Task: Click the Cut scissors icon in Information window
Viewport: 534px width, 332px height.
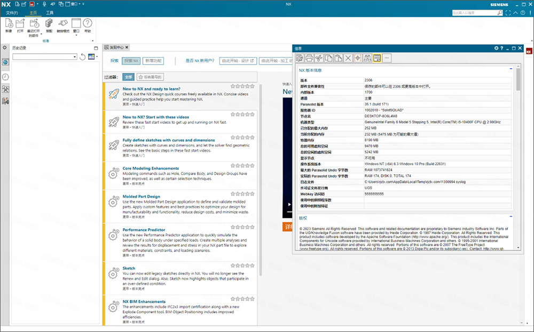Action: pyautogui.click(x=319, y=58)
